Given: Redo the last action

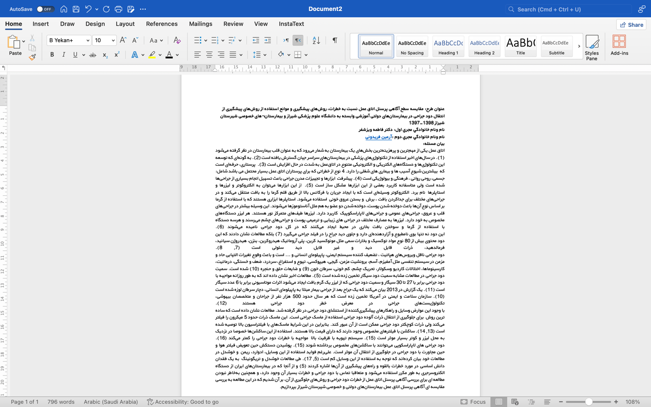Looking at the screenshot, I should [x=106, y=9].
